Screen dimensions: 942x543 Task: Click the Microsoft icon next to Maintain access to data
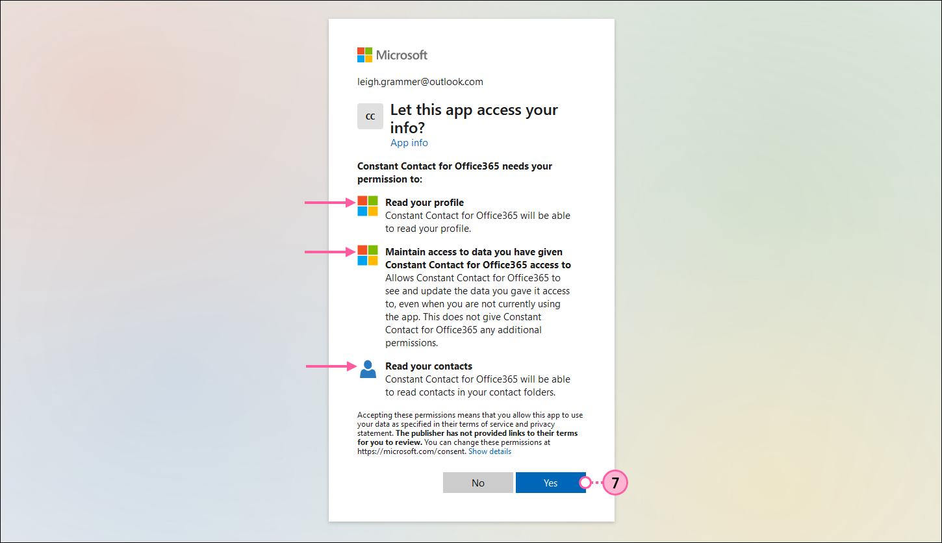(x=368, y=255)
